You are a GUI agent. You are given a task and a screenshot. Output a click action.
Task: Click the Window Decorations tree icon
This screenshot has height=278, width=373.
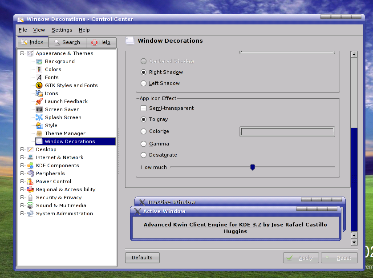pos(39,141)
